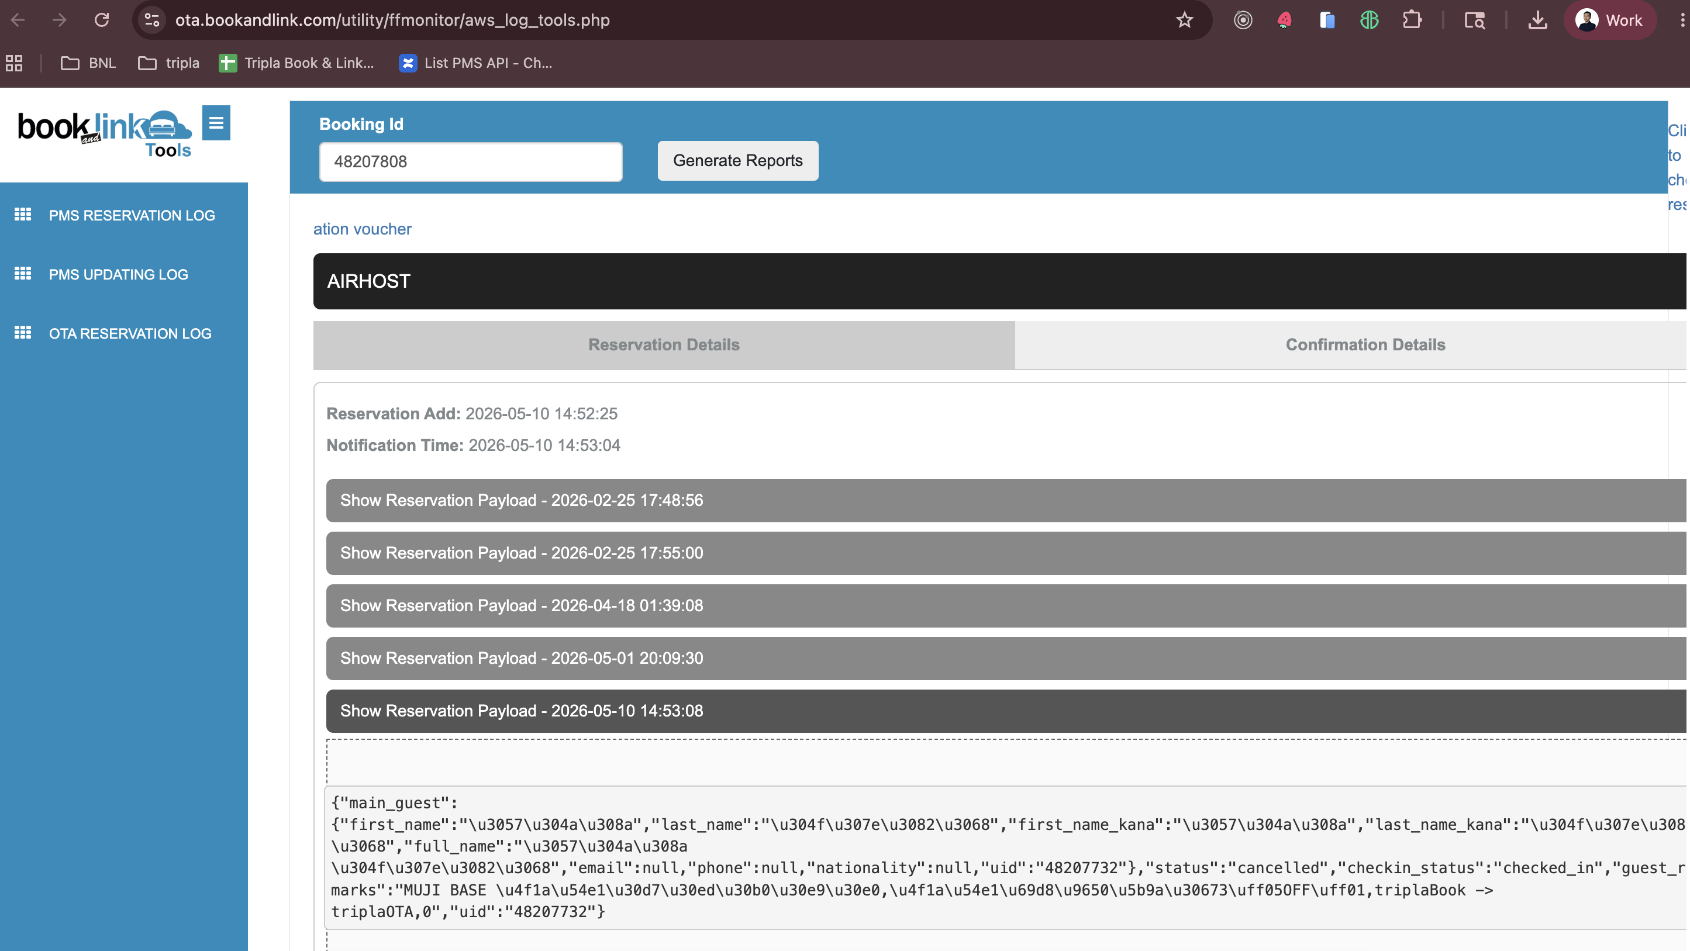Reload the page with the refresh icon

pos(102,20)
